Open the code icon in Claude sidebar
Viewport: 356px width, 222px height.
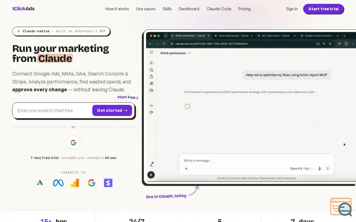click(x=151, y=106)
